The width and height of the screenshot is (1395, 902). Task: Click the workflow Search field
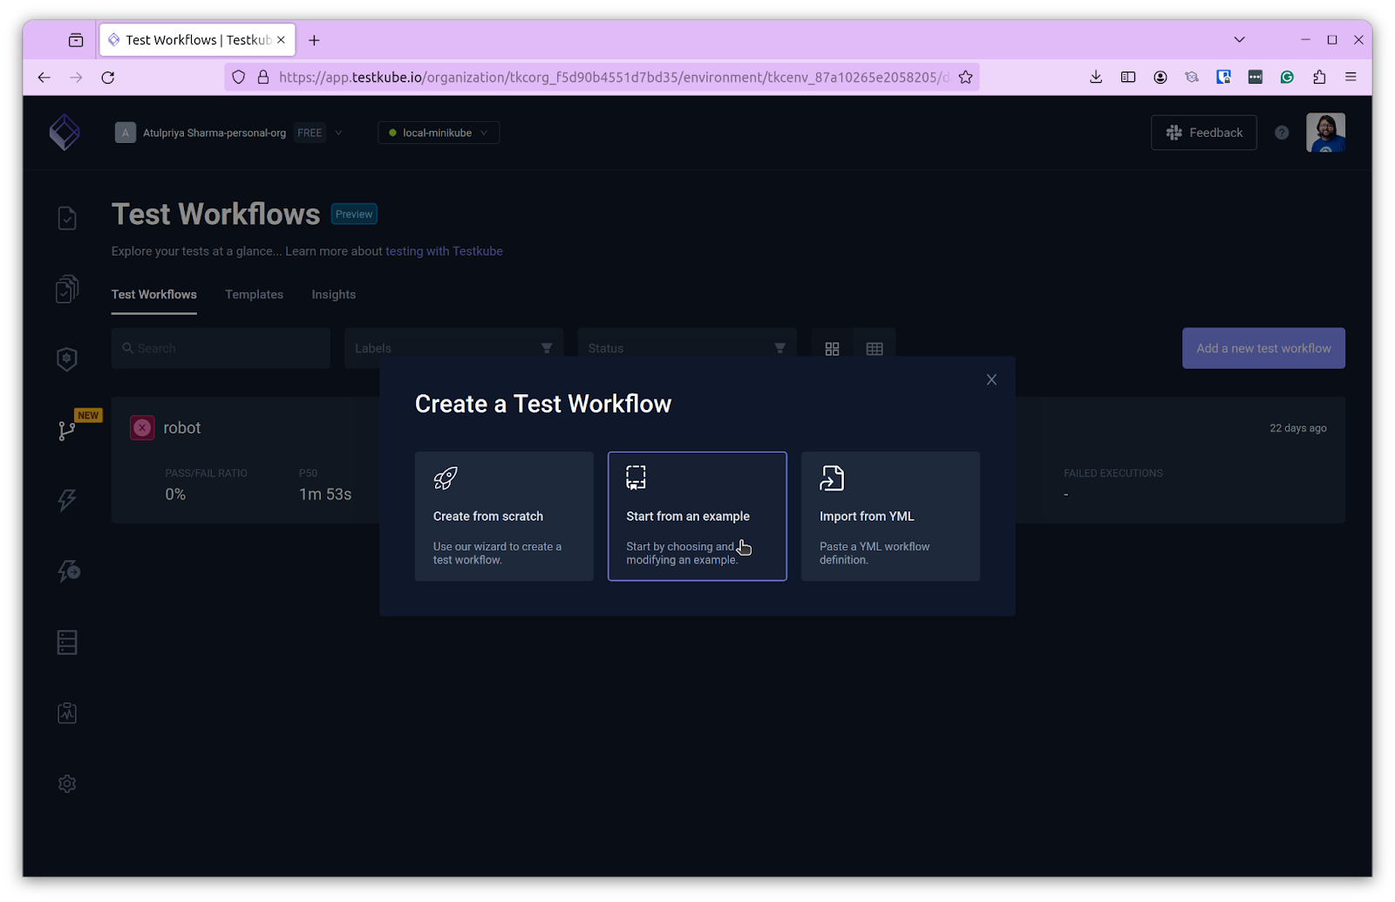point(221,348)
